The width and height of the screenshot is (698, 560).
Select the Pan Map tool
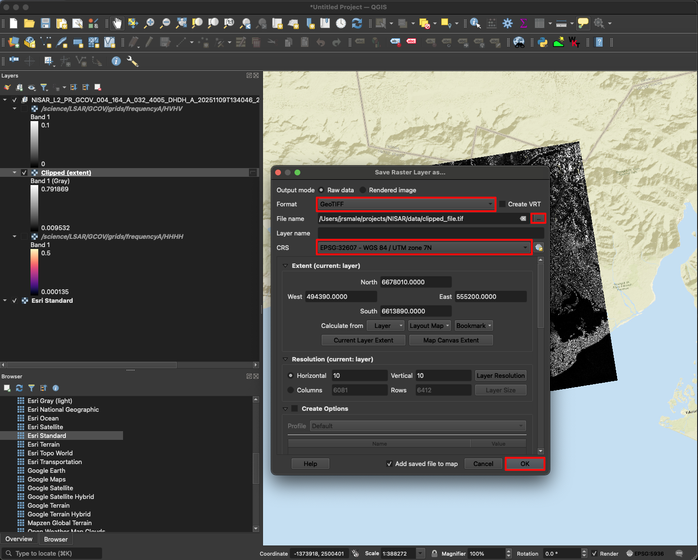117,23
